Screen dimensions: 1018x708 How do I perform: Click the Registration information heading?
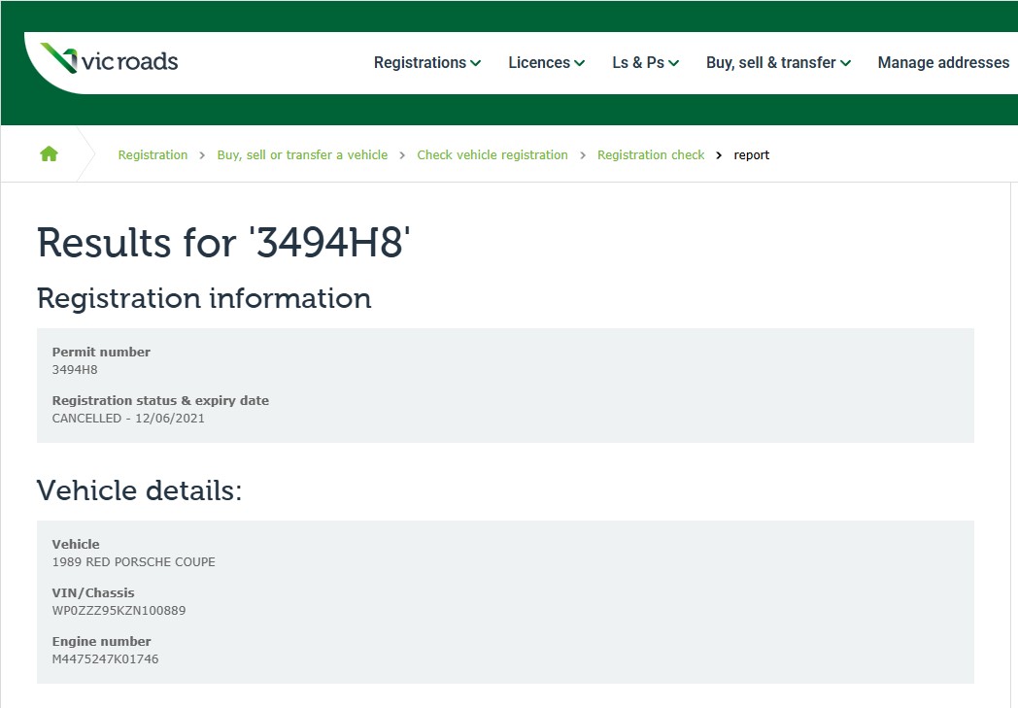pos(204,298)
